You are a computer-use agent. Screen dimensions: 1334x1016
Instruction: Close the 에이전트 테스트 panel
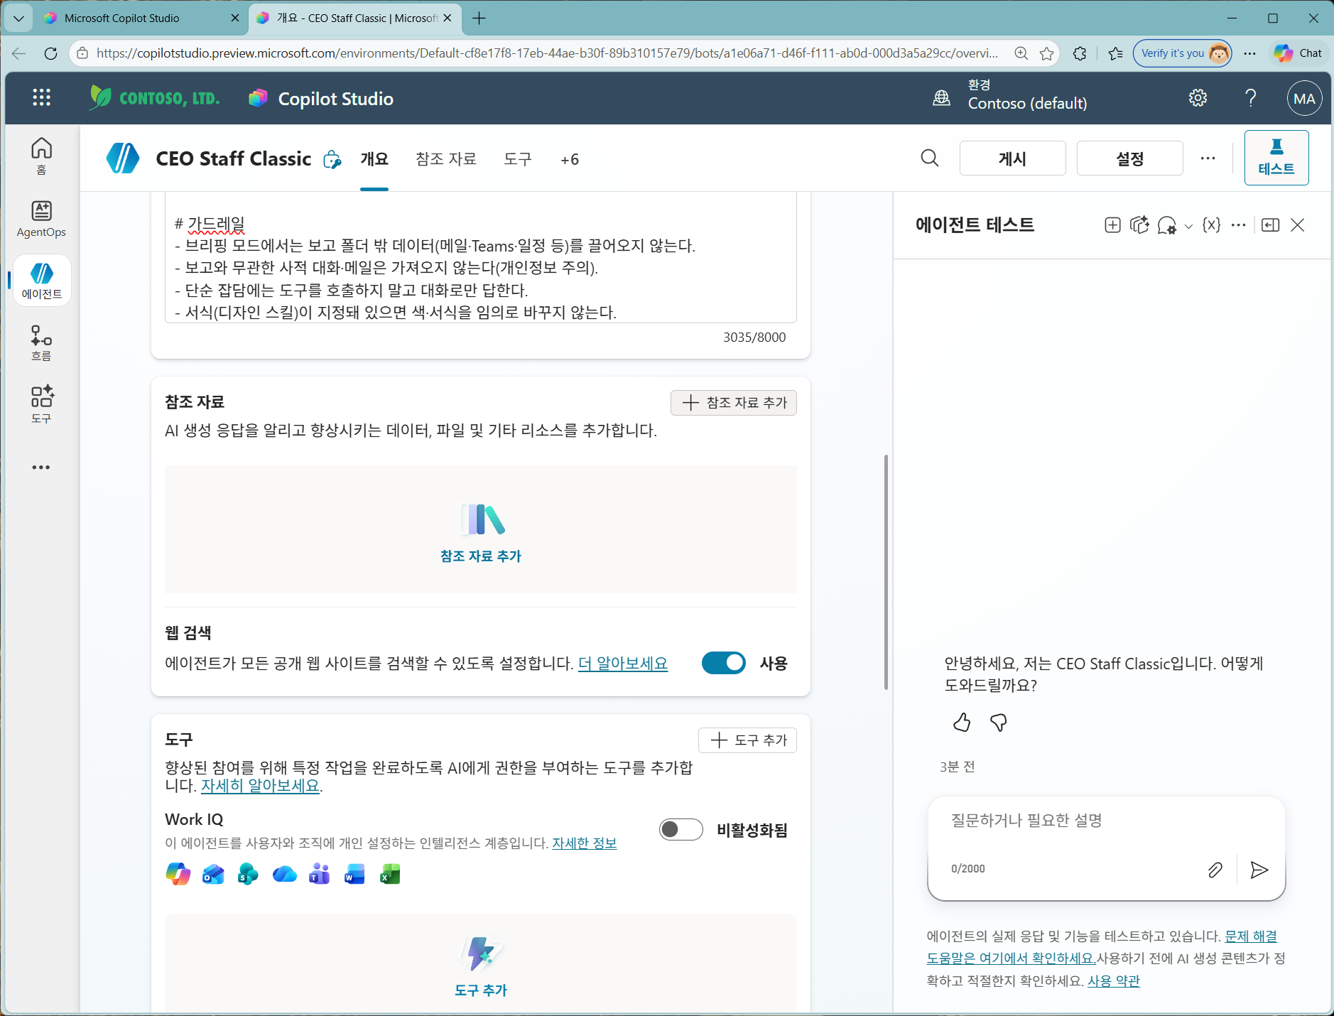coord(1298,225)
